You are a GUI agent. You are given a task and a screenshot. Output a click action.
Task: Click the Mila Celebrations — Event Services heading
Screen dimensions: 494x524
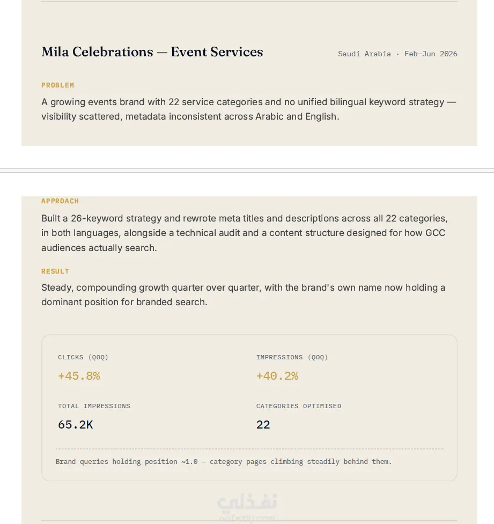click(152, 52)
